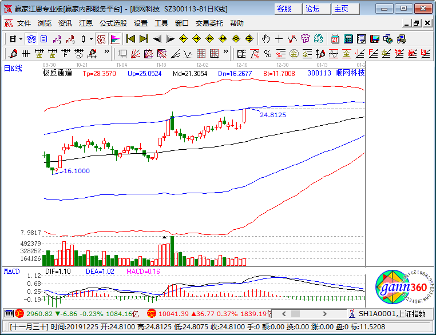Open the 帮助 menu

point(237,23)
